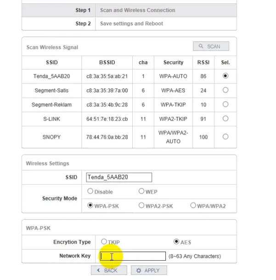The height and width of the screenshot is (280, 276).
Task: Choose WEP security mode
Action: [141, 191]
